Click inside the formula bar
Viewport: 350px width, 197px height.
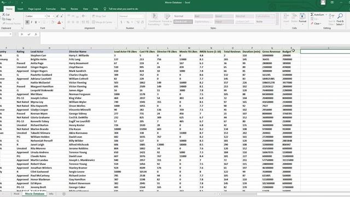click(195, 38)
